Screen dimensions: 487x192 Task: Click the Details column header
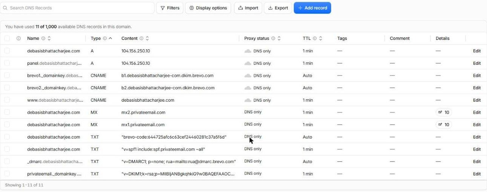(443, 38)
